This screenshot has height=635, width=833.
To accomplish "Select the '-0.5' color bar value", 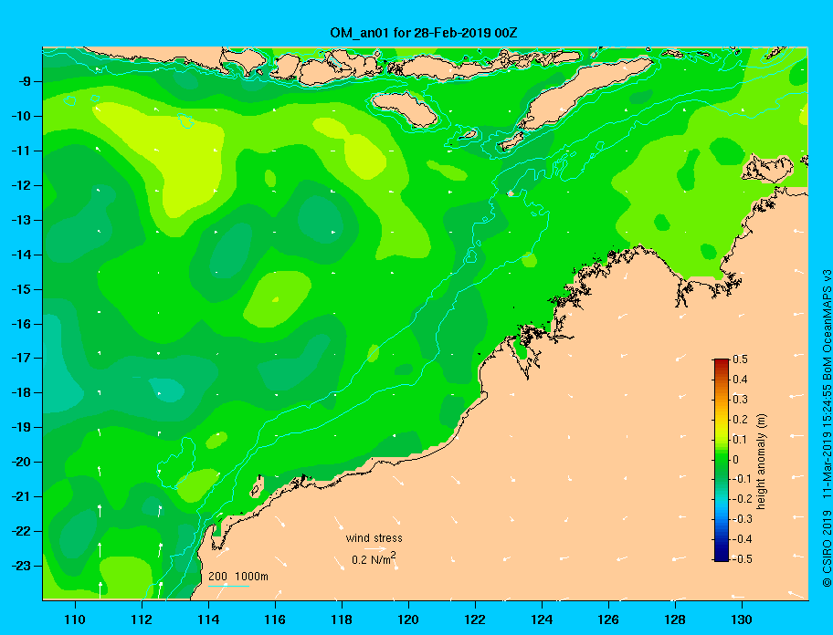I will coord(743,559).
